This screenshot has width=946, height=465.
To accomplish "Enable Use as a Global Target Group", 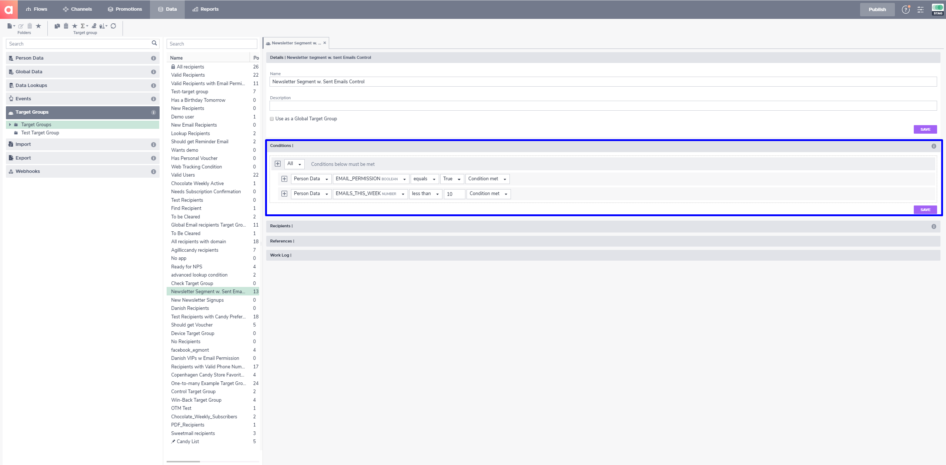I will [272, 118].
